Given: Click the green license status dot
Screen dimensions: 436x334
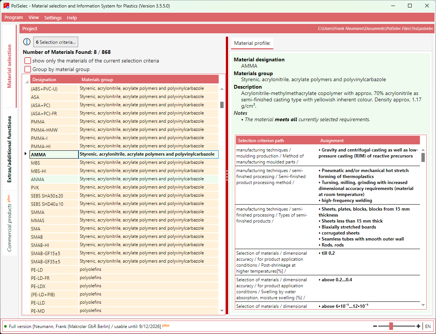Looking at the screenshot, I should 6,326.
